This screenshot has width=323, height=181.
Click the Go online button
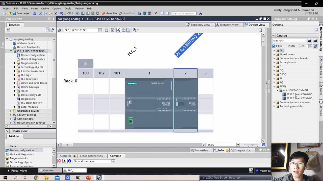(110, 13)
